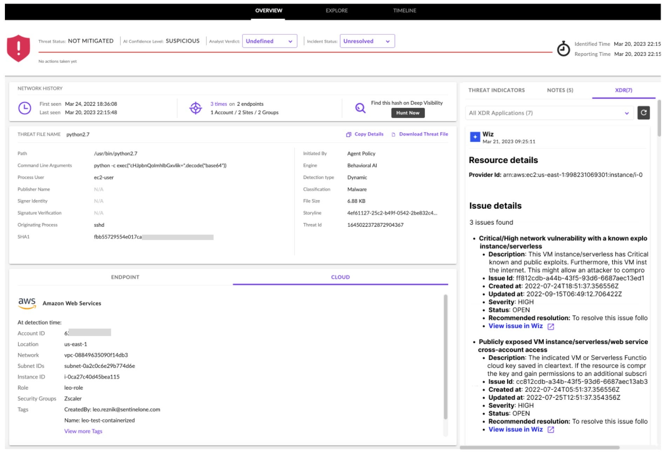This screenshot has height=454, width=666.
Task: Expand the All XDR Applications dropdown
Action: click(549, 113)
